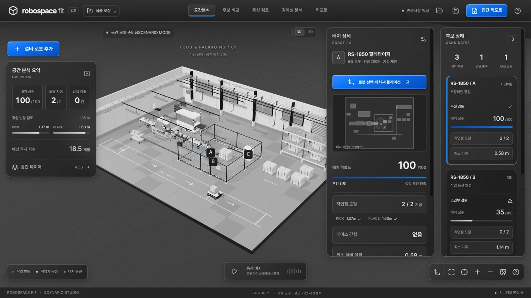Zoom in with the plus icon in viewport toolbar
The height and width of the screenshot is (298, 531).
(x=477, y=272)
